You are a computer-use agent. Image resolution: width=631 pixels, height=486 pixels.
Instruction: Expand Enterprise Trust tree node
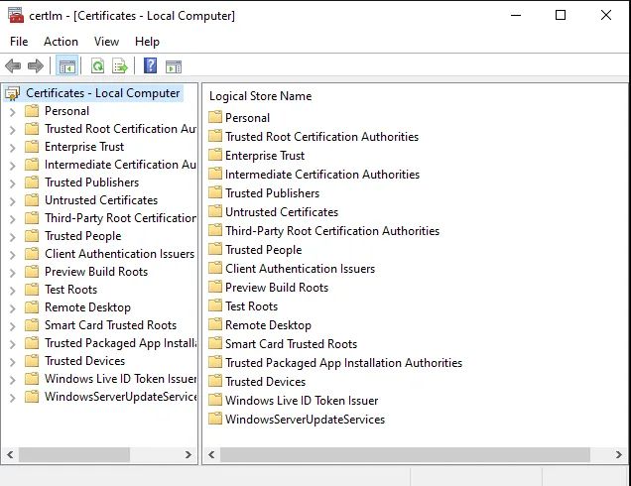[13, 148]
